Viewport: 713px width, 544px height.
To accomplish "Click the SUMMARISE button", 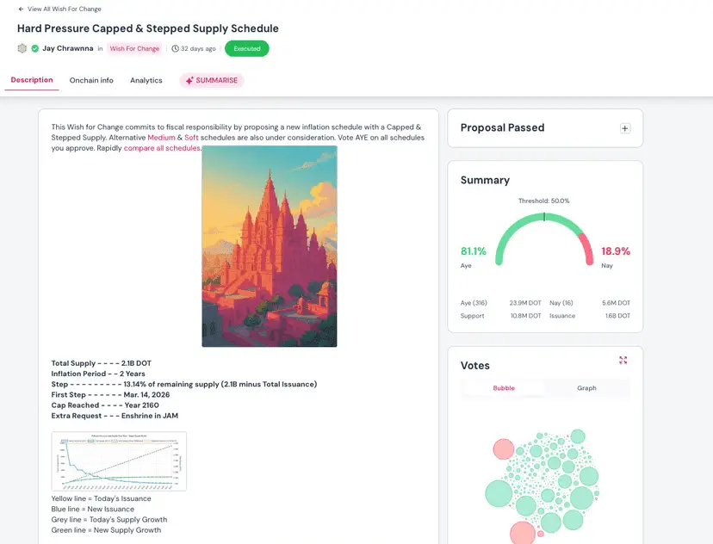I will pyautogui.click(x=212, y=80).
